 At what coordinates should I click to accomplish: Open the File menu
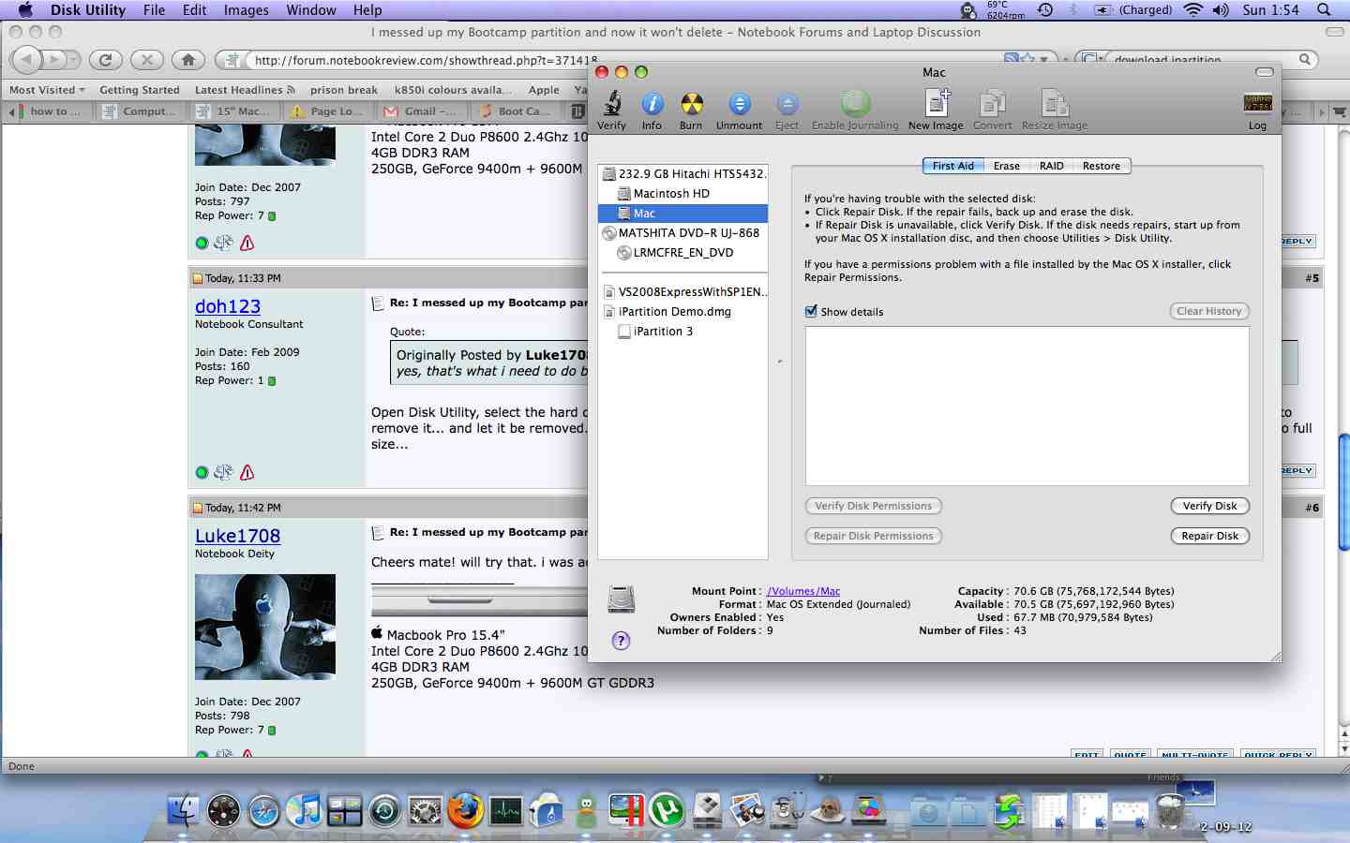pyautogui.click(x=154, y=10)
